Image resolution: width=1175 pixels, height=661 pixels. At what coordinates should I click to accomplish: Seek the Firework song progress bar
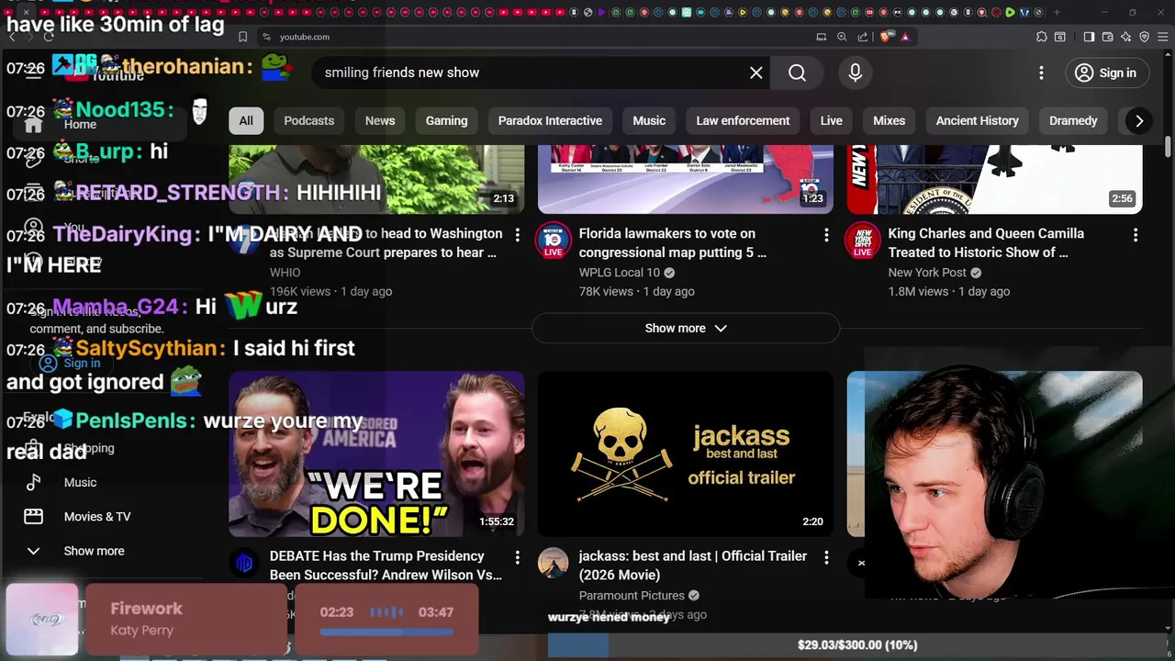[386, 632]
